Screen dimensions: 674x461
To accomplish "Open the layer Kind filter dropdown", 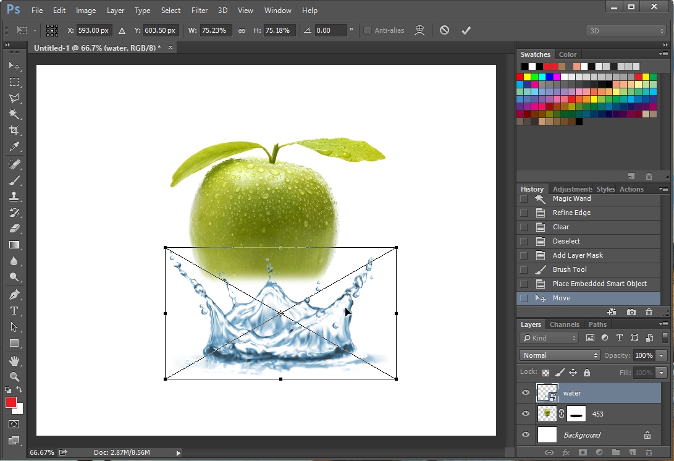I will coord(549,338).
